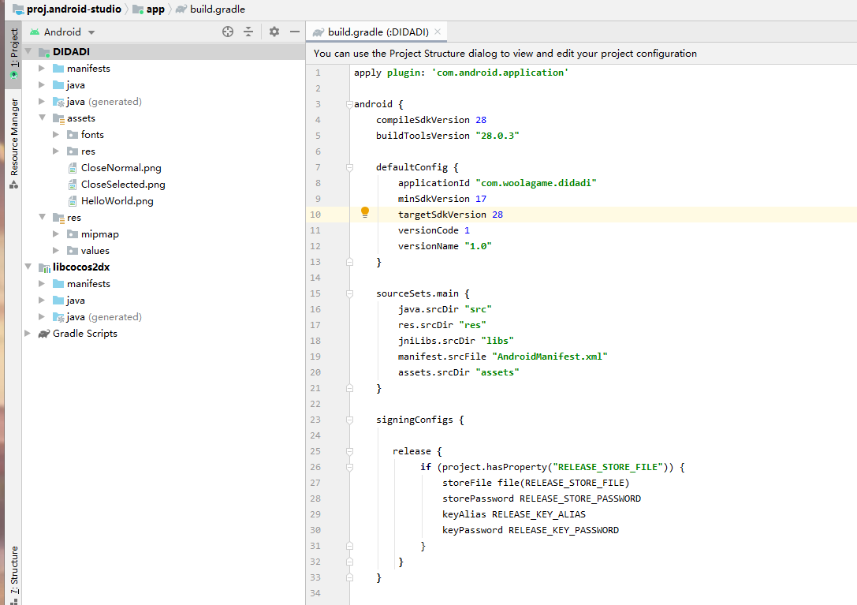Expand the mipmap folder
The height and width of the screenshot is (605, 857).
click(x=56, y=233)
